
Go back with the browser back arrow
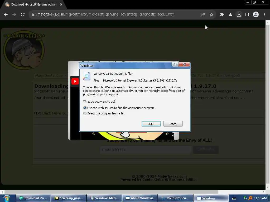(x=6, y=14)
